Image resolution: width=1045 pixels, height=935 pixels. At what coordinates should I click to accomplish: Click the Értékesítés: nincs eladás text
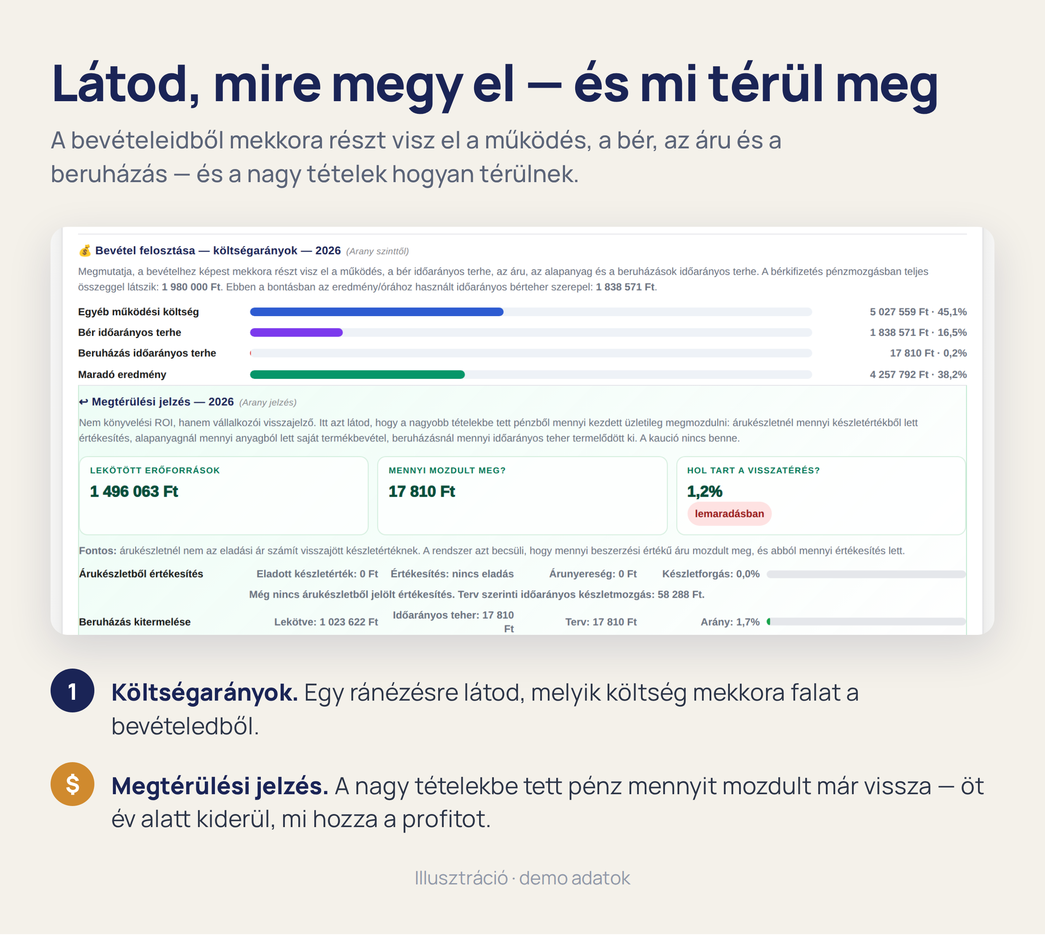coord(452,574)
